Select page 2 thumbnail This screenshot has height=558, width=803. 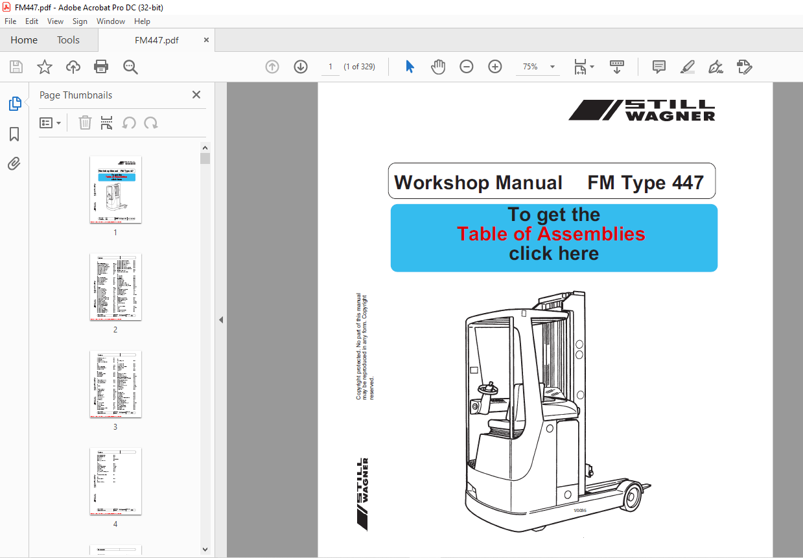click(115, 287)
